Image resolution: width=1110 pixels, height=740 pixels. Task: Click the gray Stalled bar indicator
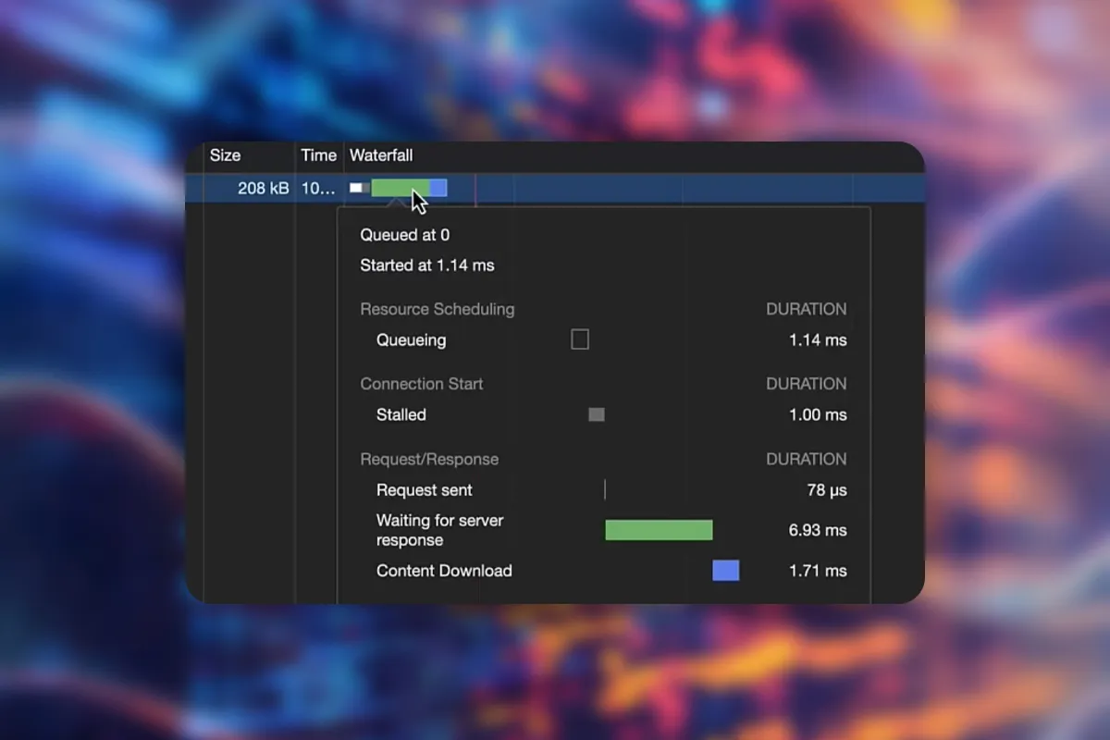point(597,414)
